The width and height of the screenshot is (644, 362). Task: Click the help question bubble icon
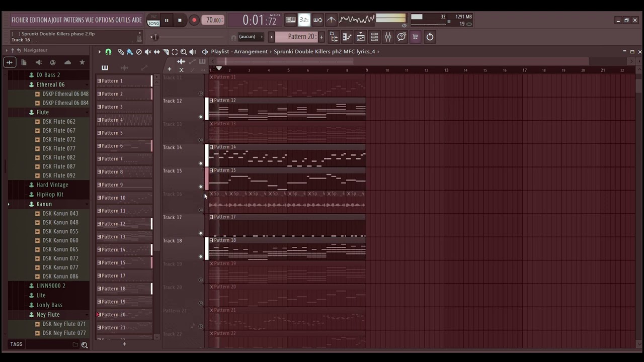click(401, 37)
